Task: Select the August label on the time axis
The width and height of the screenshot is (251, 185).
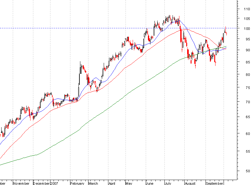Action: click(190, 183)
